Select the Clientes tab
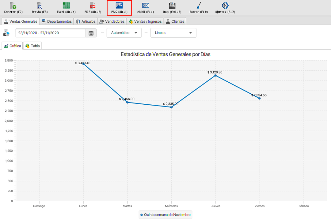 coord(175,21)
